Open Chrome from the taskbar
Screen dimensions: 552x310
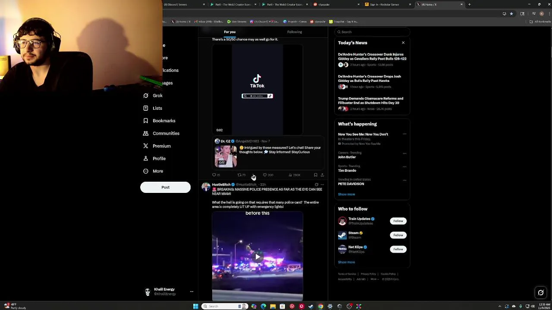click(x=320, y=306)
